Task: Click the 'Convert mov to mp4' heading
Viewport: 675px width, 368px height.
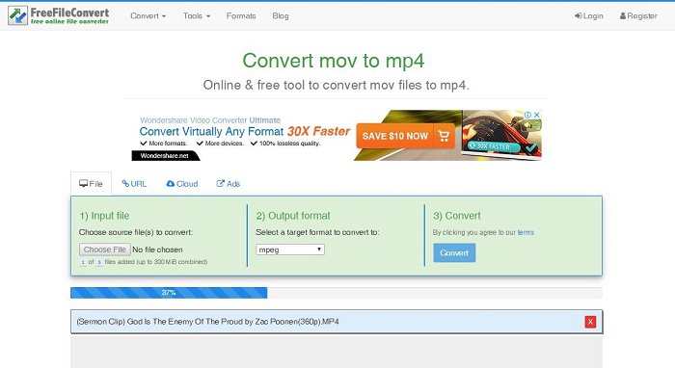Action: click(x=334, y=61)
